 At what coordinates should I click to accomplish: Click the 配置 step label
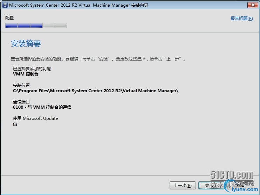click(x=9, y=18)
